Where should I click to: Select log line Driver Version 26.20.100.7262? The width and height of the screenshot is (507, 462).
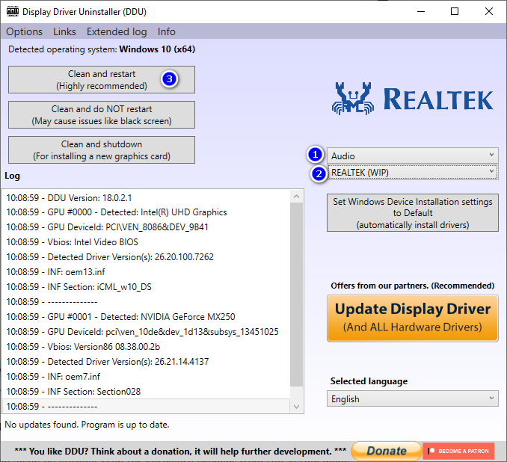(x=146, y=256)
